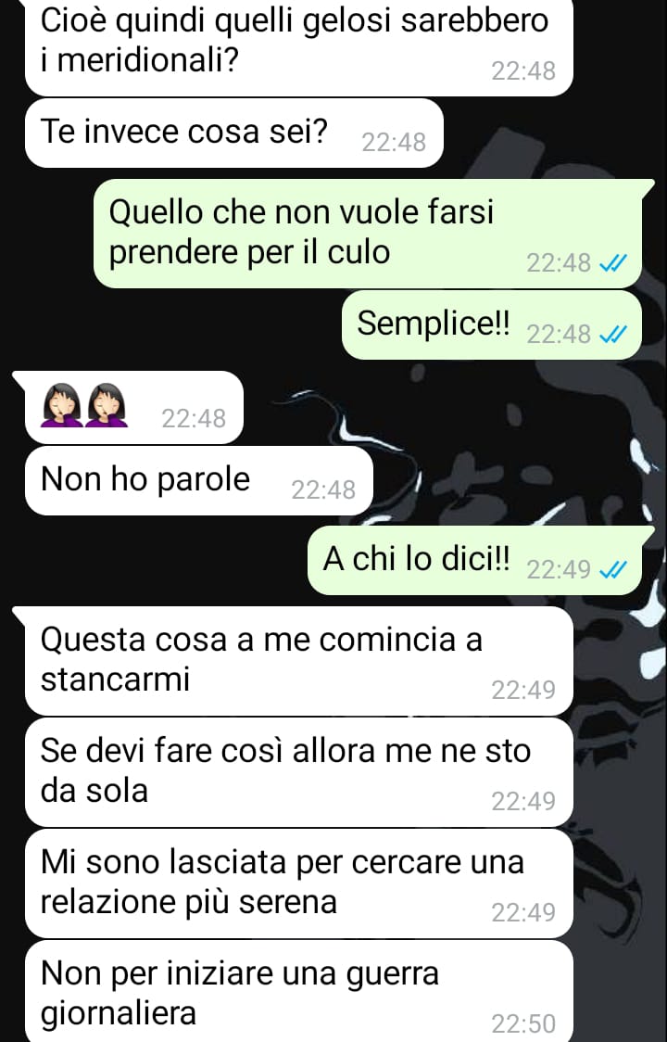Tap the 22:50 timestamp on last message
Viewport: 667px width, 1042px height.
523,1023
